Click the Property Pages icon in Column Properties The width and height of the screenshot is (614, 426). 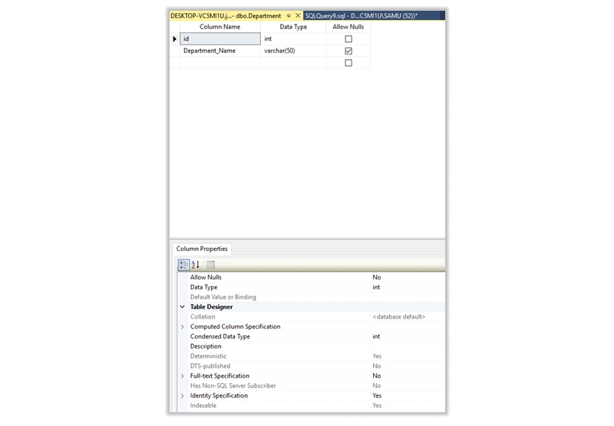pos(210,265)
